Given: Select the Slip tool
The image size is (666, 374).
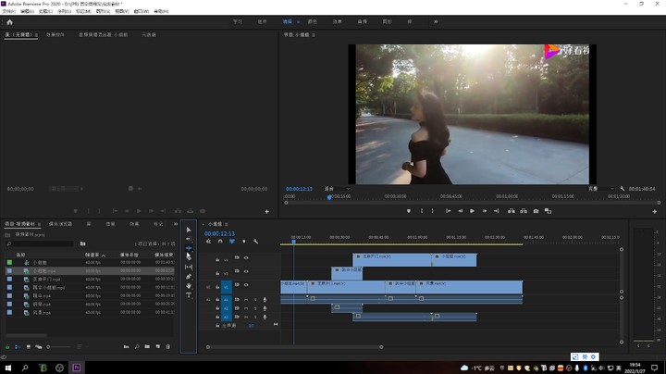Looking at the screenshot, I should pyautogui.click(x=189, y=267).
